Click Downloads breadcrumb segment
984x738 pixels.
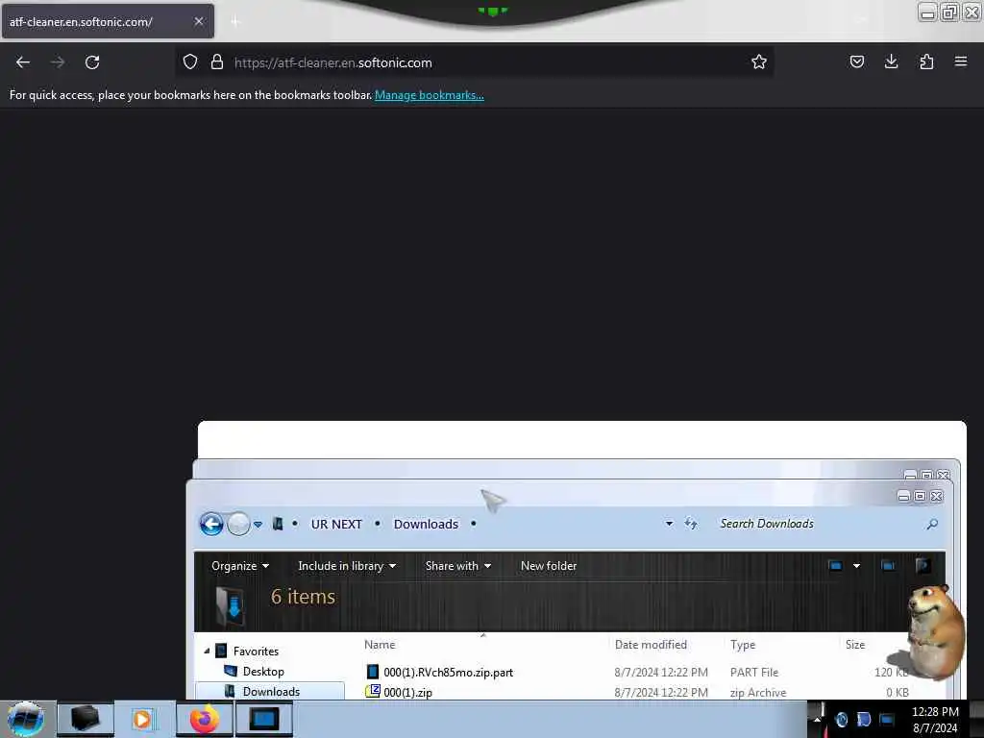[x=426, y=524]
